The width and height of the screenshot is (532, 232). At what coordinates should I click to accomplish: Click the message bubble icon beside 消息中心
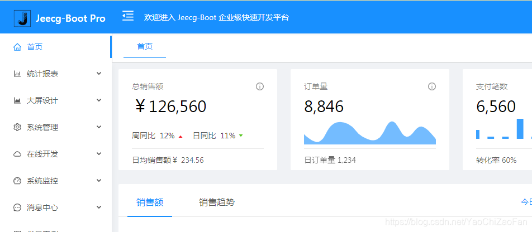[x=17, y=207]
